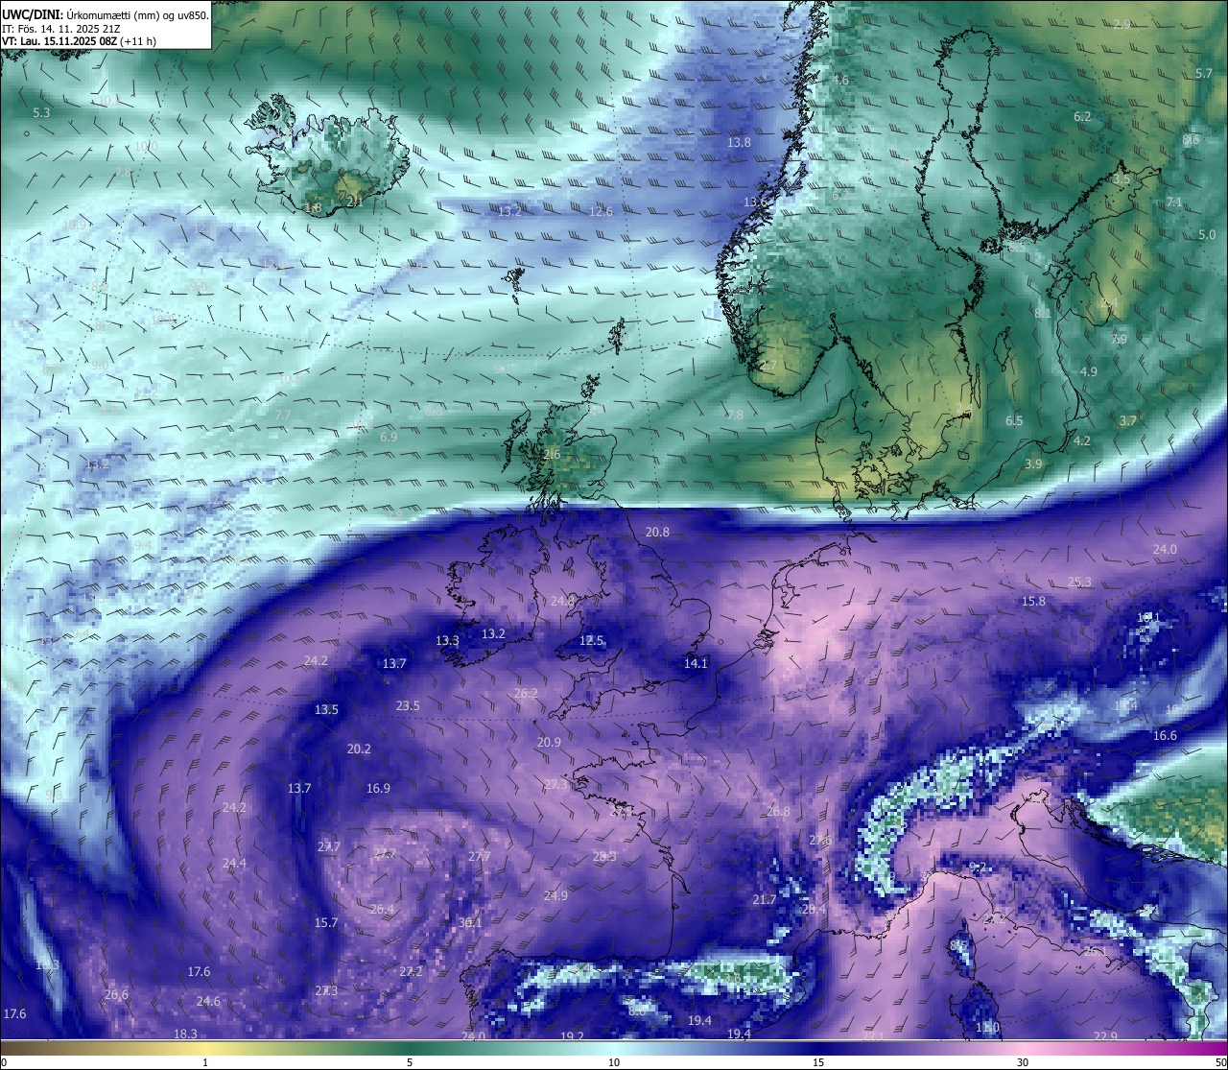Click the value 26.2 near Cornwall
The height and width of the screenshot is (1070, 1228).
(x=526, y=693)
